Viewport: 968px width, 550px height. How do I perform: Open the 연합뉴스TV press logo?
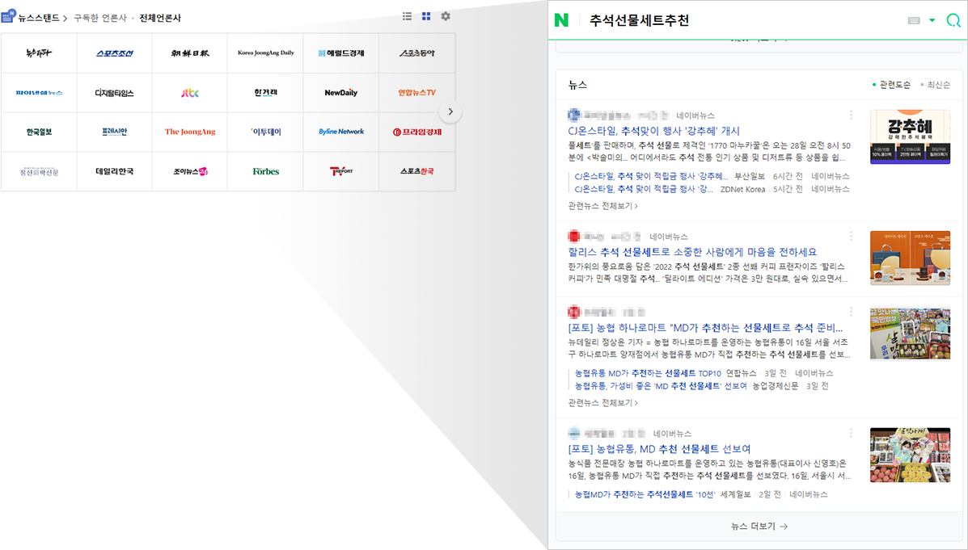pyautogui.click(x=417, y=93)
